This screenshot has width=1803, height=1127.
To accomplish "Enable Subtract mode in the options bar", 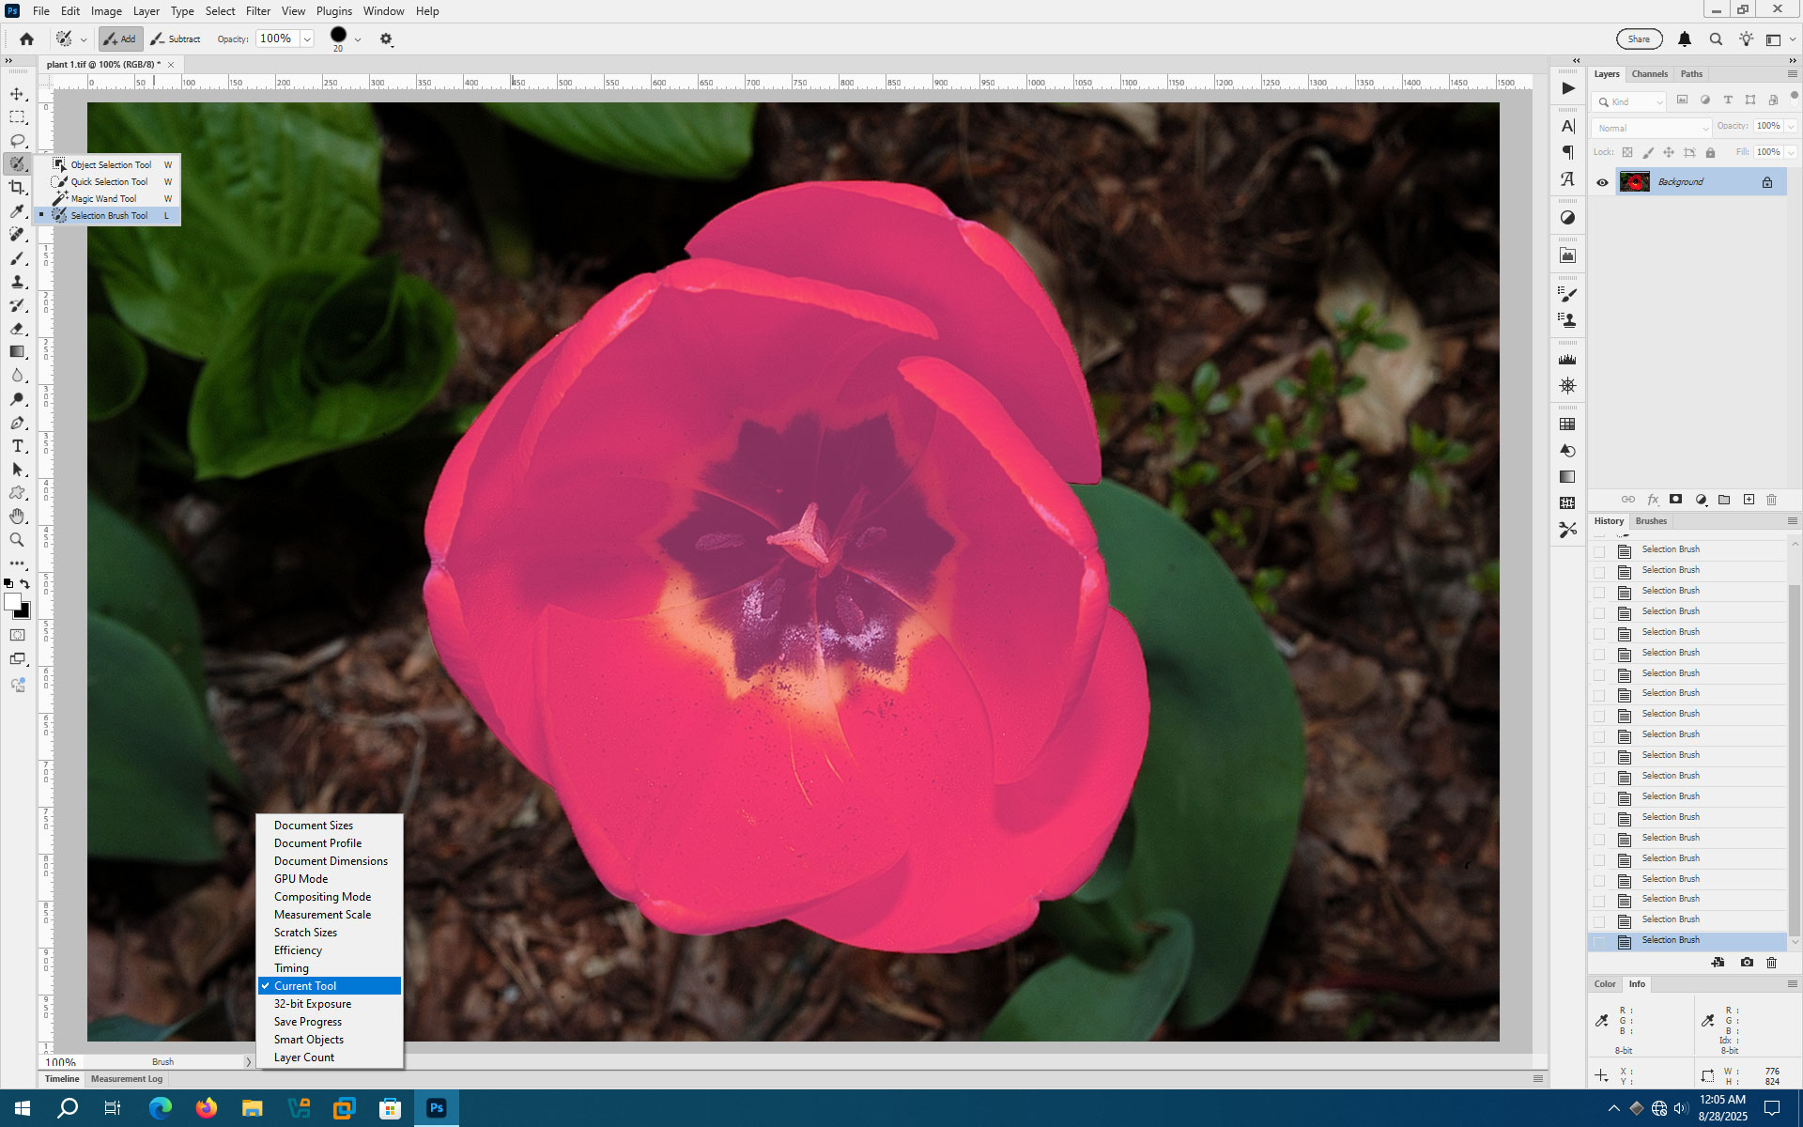I will [x=176, y=39].
